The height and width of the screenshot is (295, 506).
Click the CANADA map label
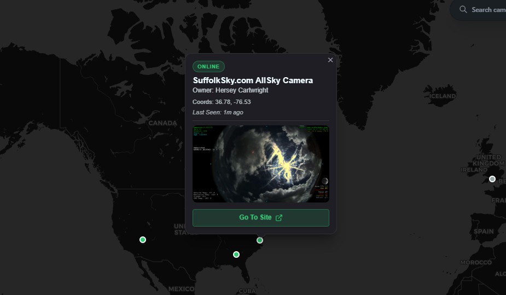pos(162,123)
